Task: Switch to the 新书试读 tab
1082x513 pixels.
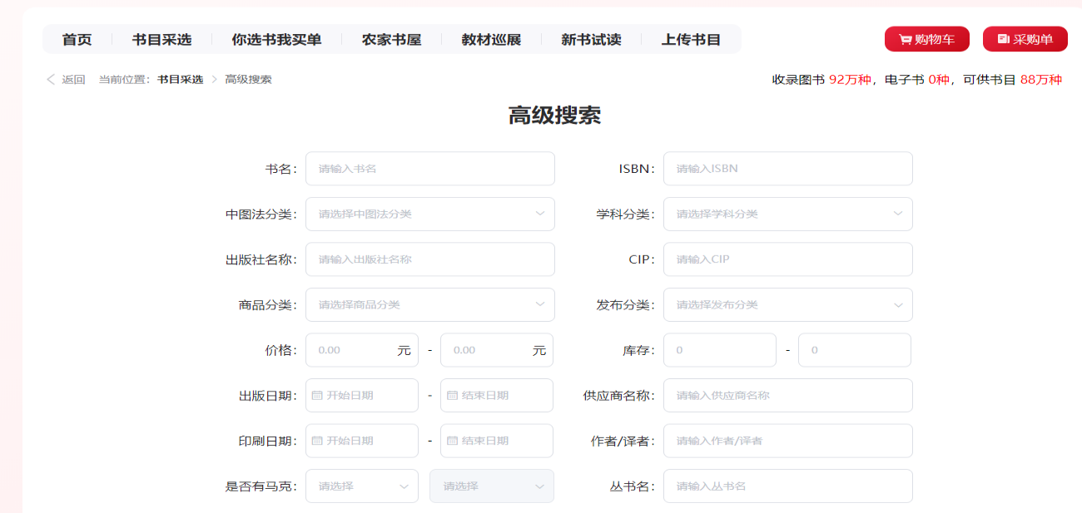Action: 591,39
